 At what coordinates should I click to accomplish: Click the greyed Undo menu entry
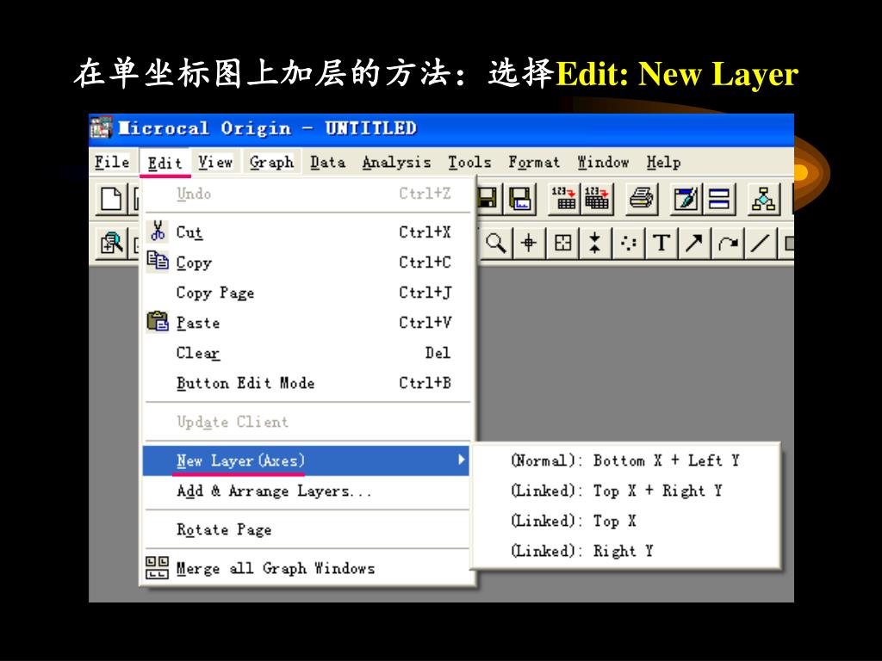pyautogui.click(x=307, y=194)
